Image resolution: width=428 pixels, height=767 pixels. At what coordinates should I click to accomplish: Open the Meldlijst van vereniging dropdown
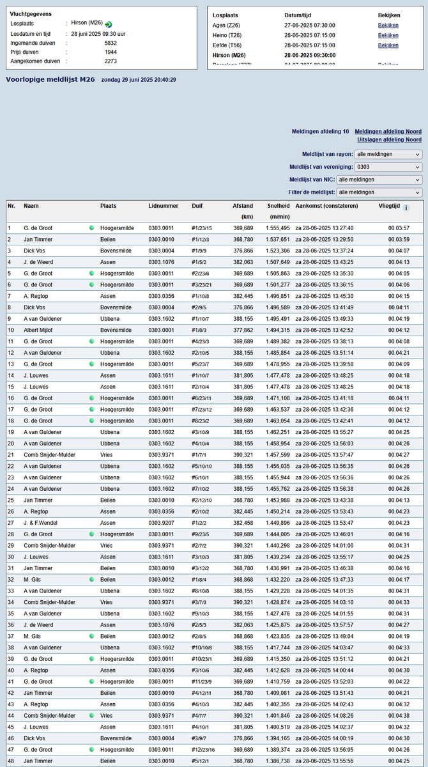click(388, 167)
